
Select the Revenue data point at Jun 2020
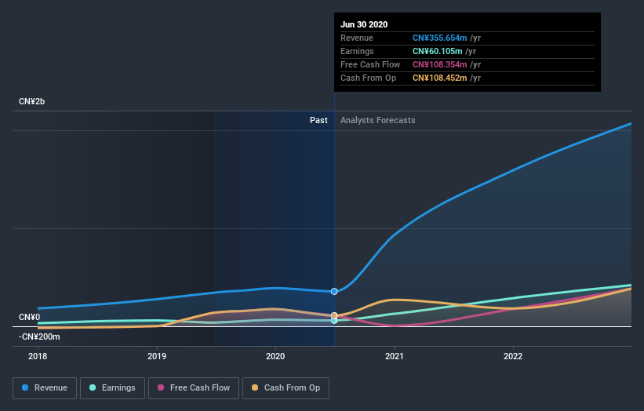(334, 292)
